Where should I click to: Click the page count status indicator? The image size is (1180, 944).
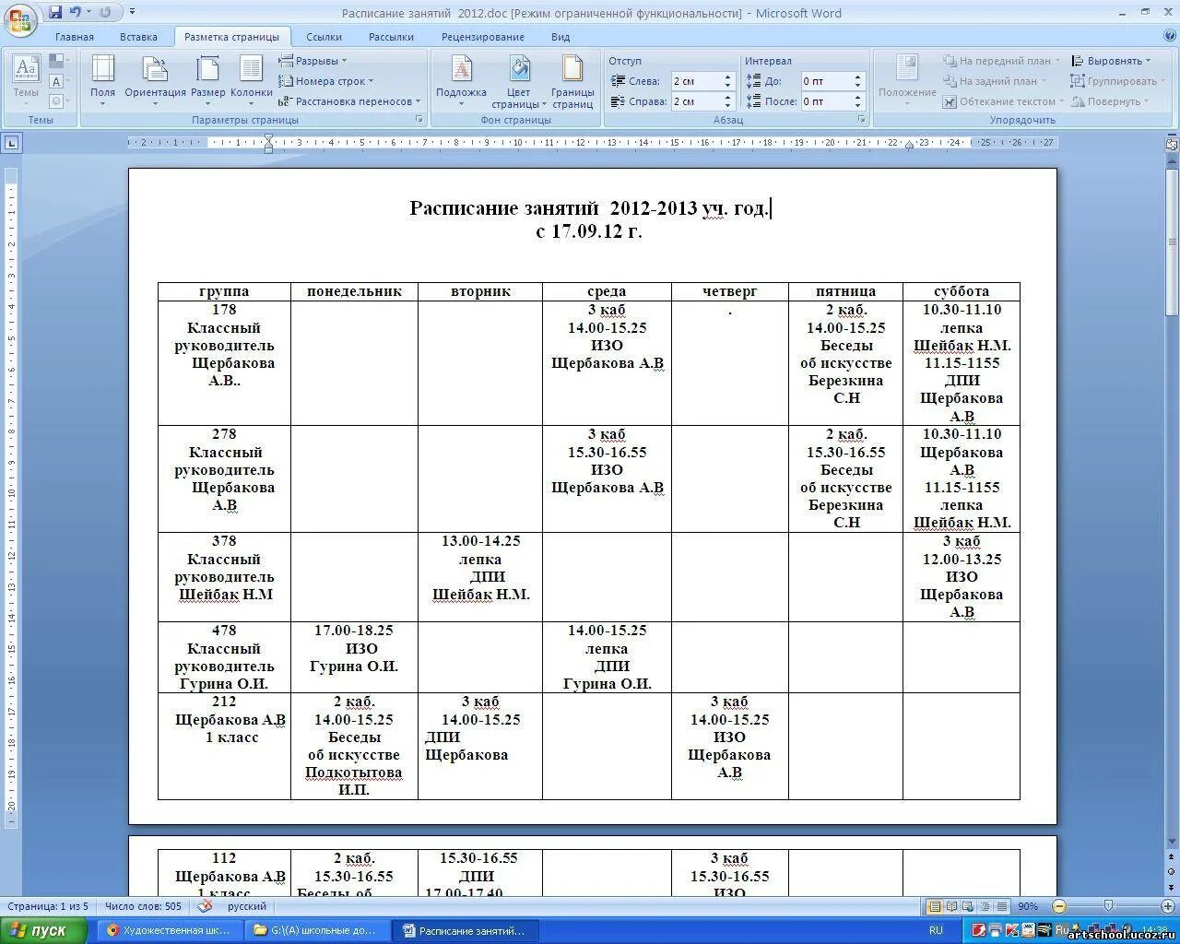[x=48, y=906]
